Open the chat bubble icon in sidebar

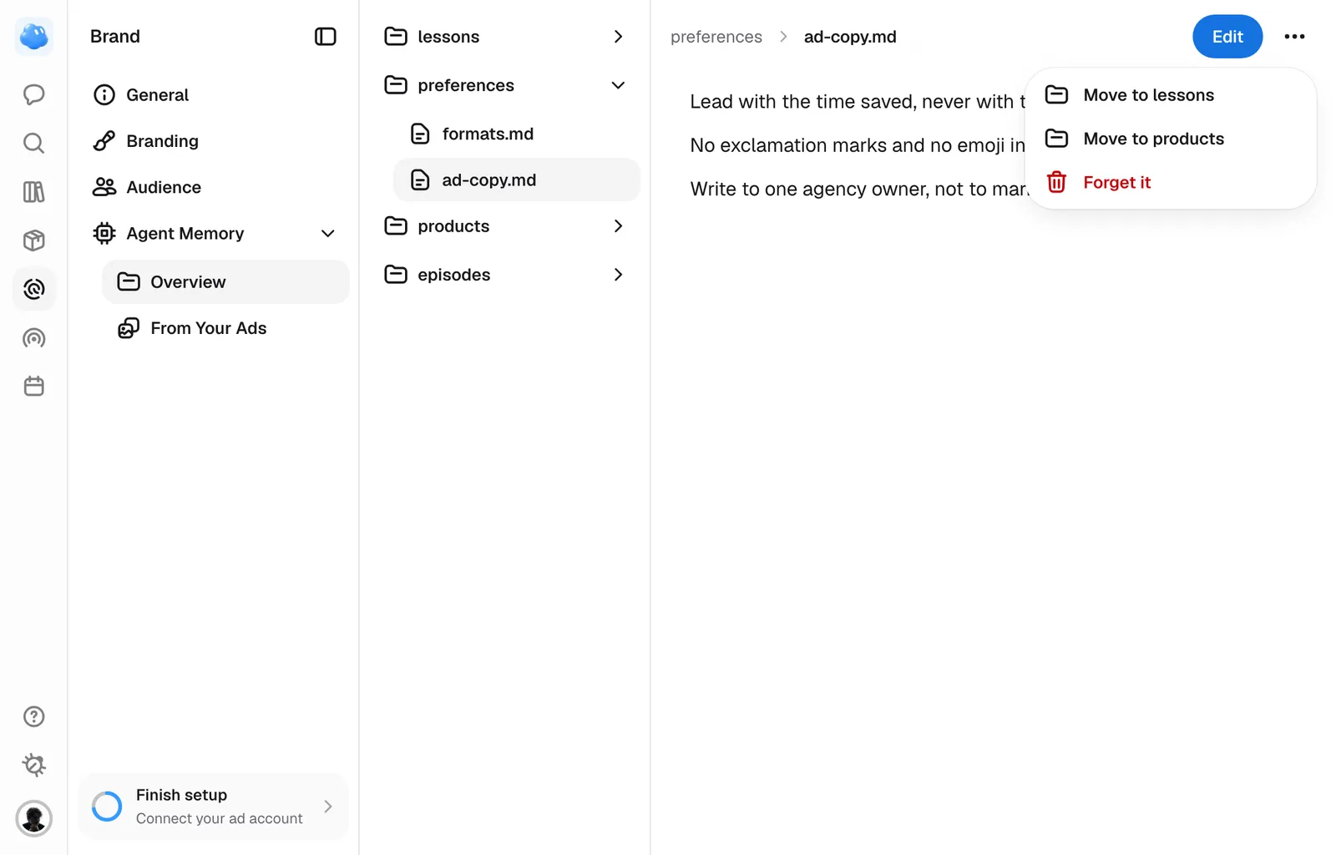(x=33, y=94)
